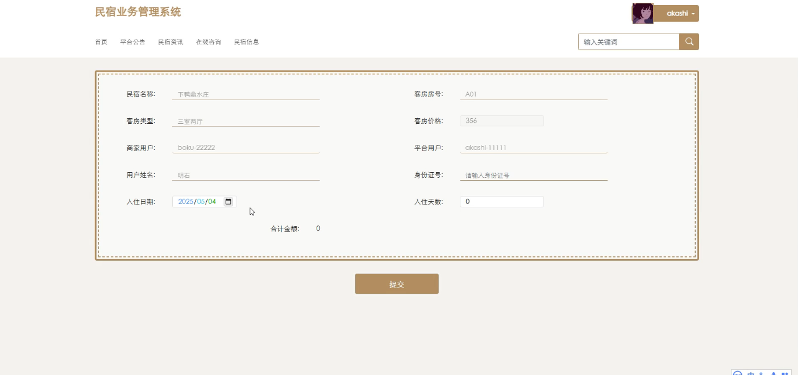
Task: Open 平台公告 navigation item
Action: click(x=132, y=42)
